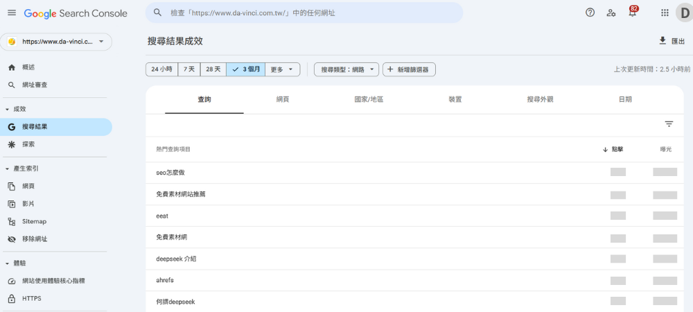The width and height of the screenshot is (693, 312).
Task: Open the table filter rows icon
Action: [x=669, y=124]
